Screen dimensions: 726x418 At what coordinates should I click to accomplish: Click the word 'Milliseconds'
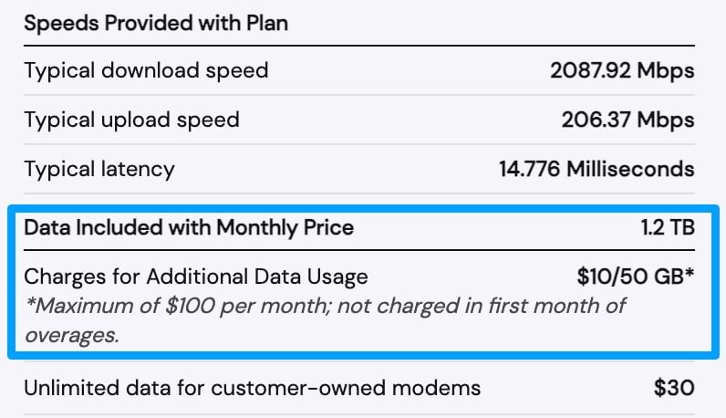tap(630, 169)
